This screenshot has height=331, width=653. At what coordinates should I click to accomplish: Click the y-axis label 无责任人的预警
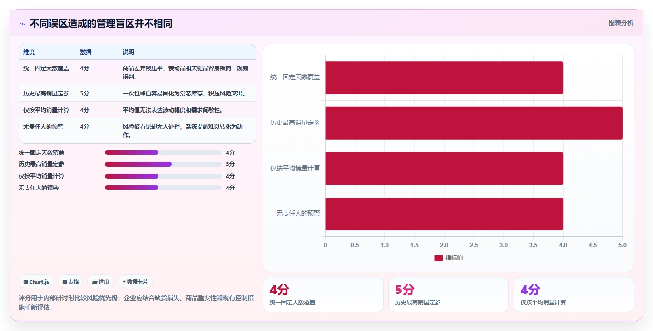(298, 214)
